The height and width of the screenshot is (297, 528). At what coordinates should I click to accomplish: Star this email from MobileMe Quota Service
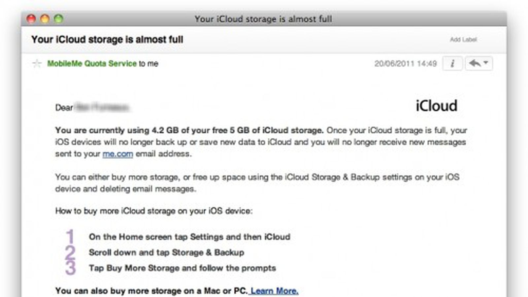(x=37, y=63)
